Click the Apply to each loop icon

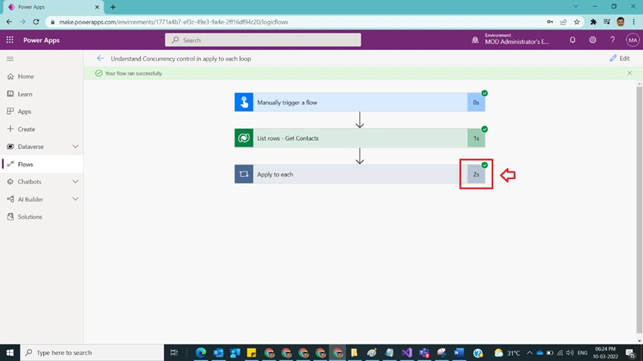pos(244,174)
